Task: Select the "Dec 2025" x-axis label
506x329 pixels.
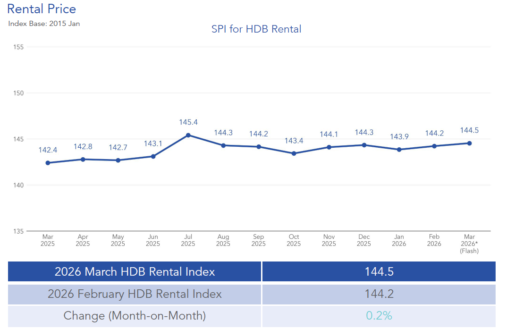Action: [x=364, y=240]
